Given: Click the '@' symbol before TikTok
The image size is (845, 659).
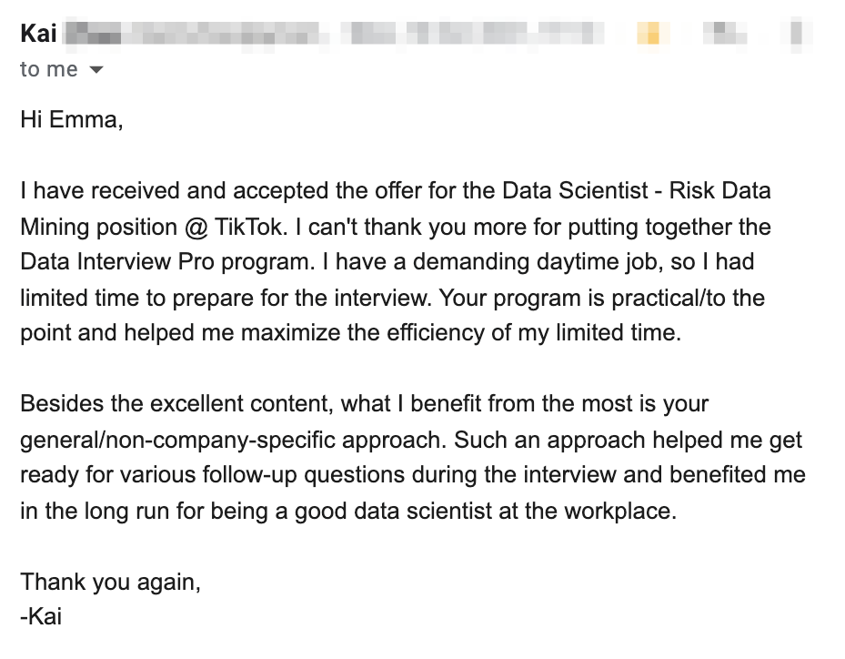Looking at the screenshot, I should [x=196, y=227].
